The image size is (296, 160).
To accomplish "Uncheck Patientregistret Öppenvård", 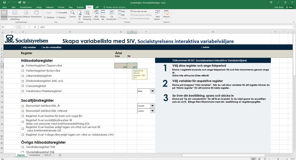I will [x=23, y=66].
